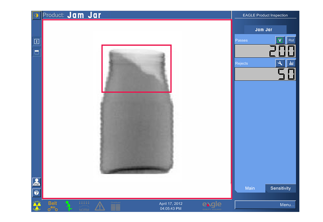
Task: Toggle the NORM mode indicator
Action: click(84, 206)
